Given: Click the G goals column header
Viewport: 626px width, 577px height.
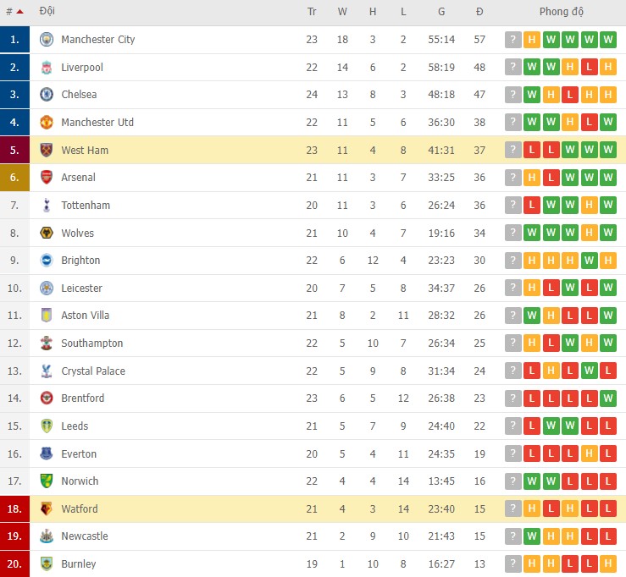Looking at the screenshot, I should [440, 12].
